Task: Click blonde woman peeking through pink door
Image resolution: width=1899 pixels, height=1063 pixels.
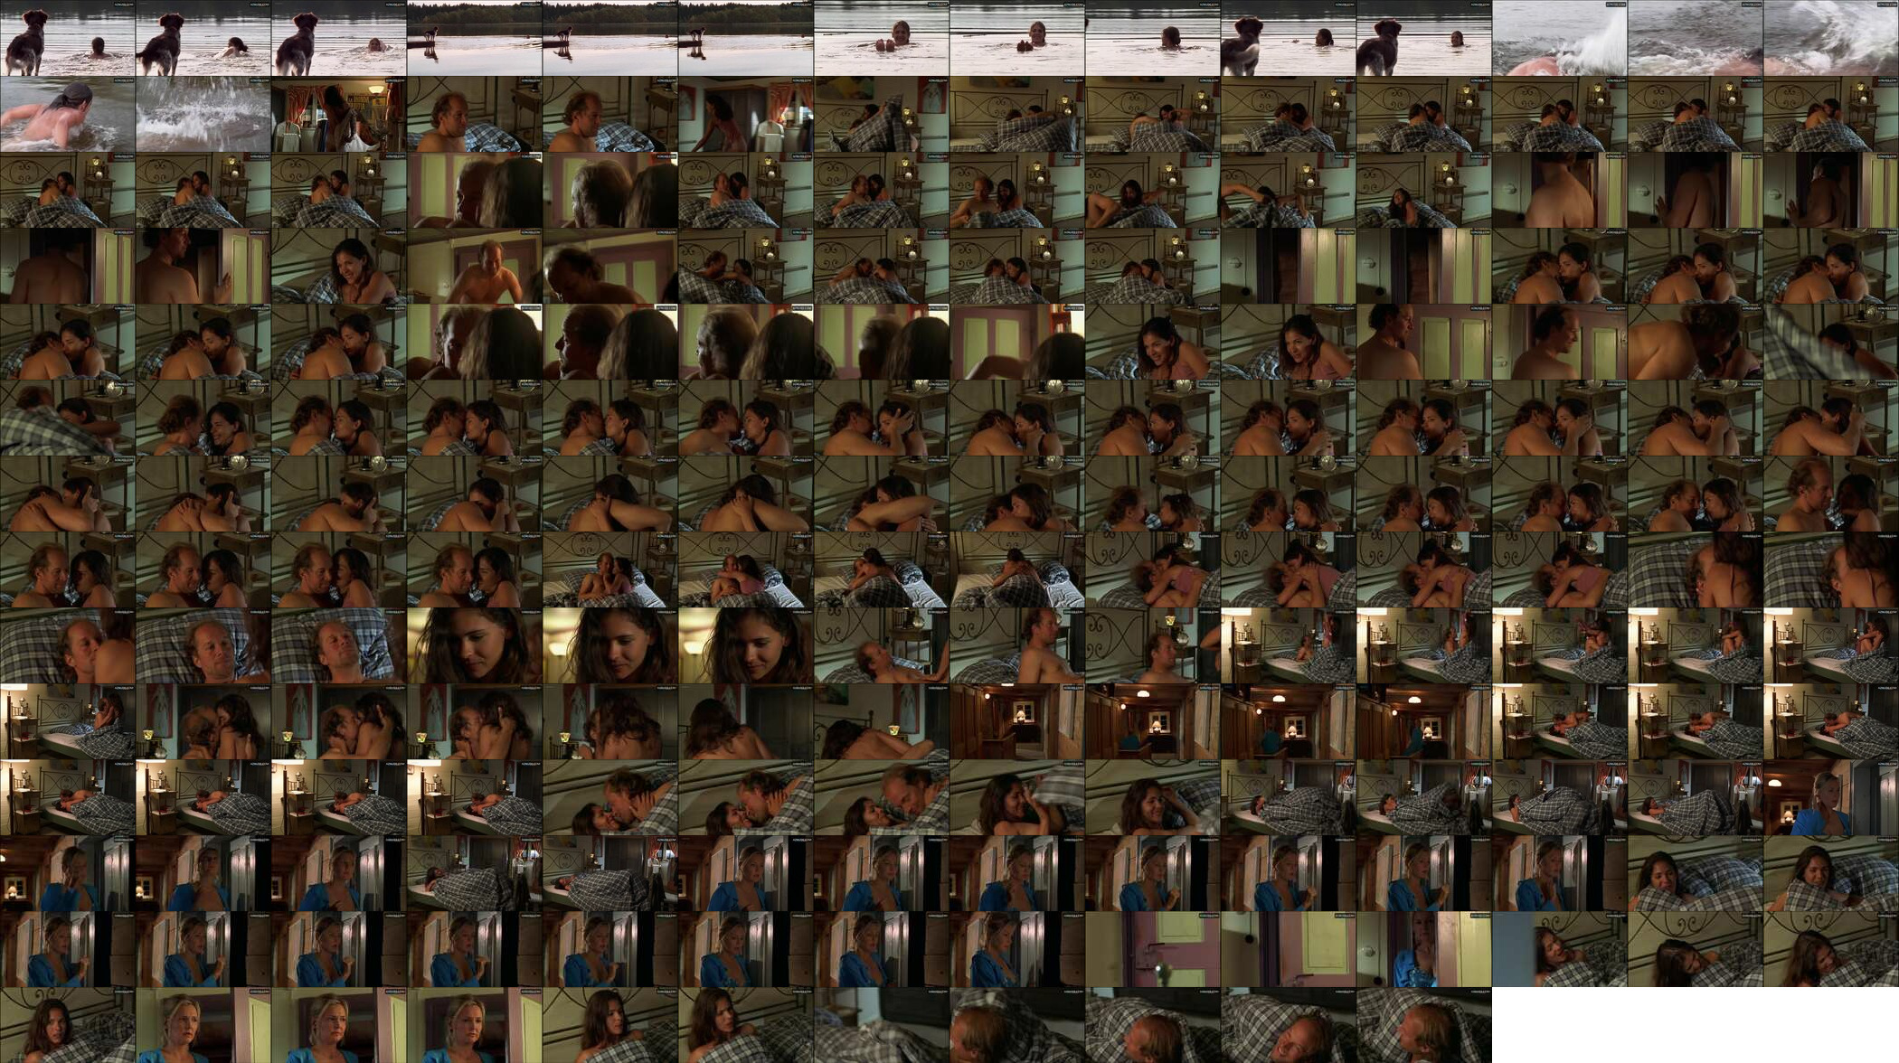Action: point(1424,949)
